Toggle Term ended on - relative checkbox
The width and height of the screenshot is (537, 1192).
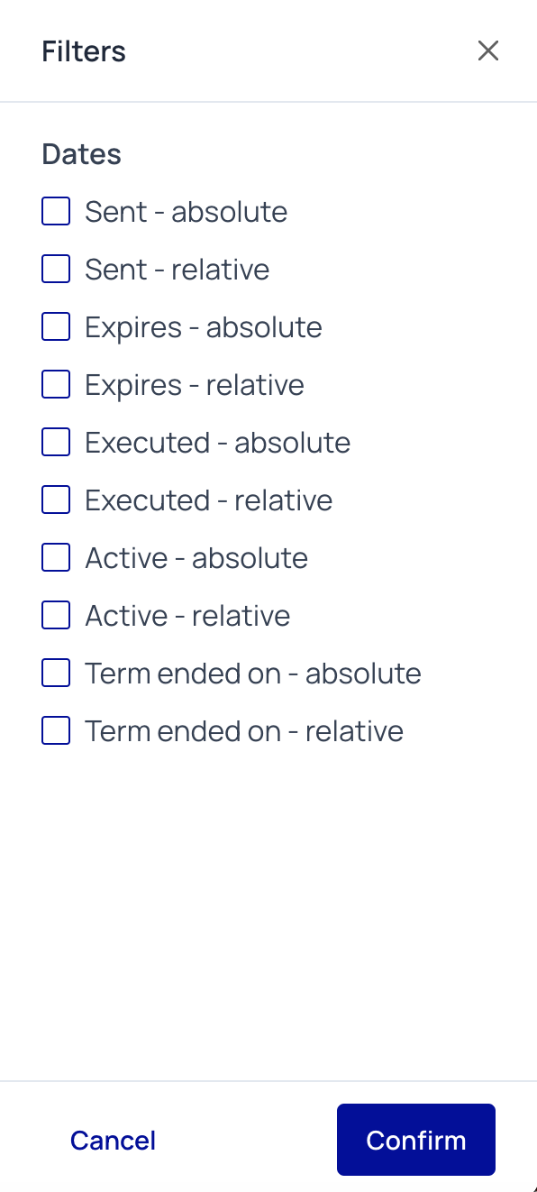[x=56, y=731]
